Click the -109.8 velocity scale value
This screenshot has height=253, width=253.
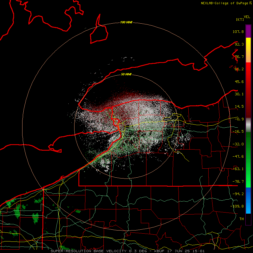point(237,206)
